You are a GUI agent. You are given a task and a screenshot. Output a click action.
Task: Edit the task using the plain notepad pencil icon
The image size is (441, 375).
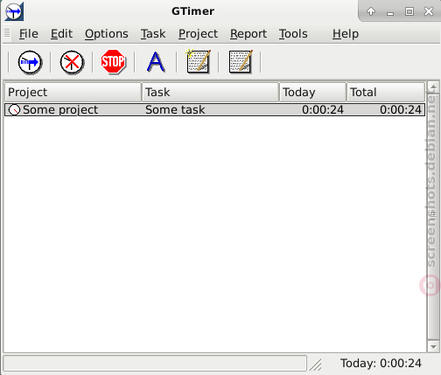pos(241,61)
